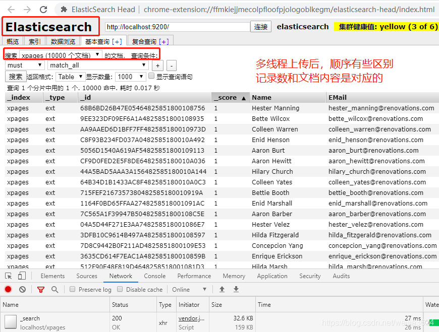The height and width of the screenshot is (332, 439).
Task: Open the DevTools Performance tab
Action: 194,276
